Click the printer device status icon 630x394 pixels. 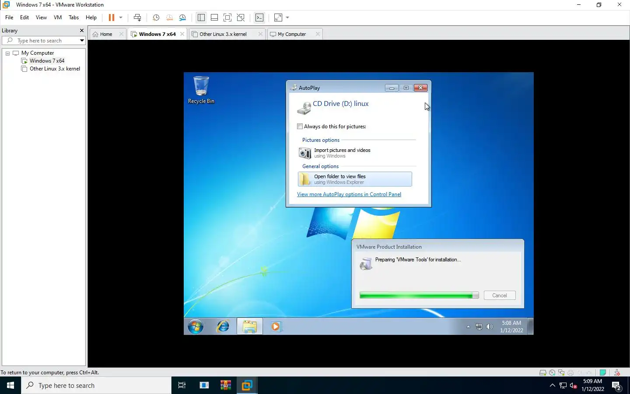570,373
